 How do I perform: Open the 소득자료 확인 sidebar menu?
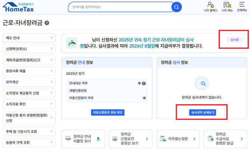click(x=29, y=104)
